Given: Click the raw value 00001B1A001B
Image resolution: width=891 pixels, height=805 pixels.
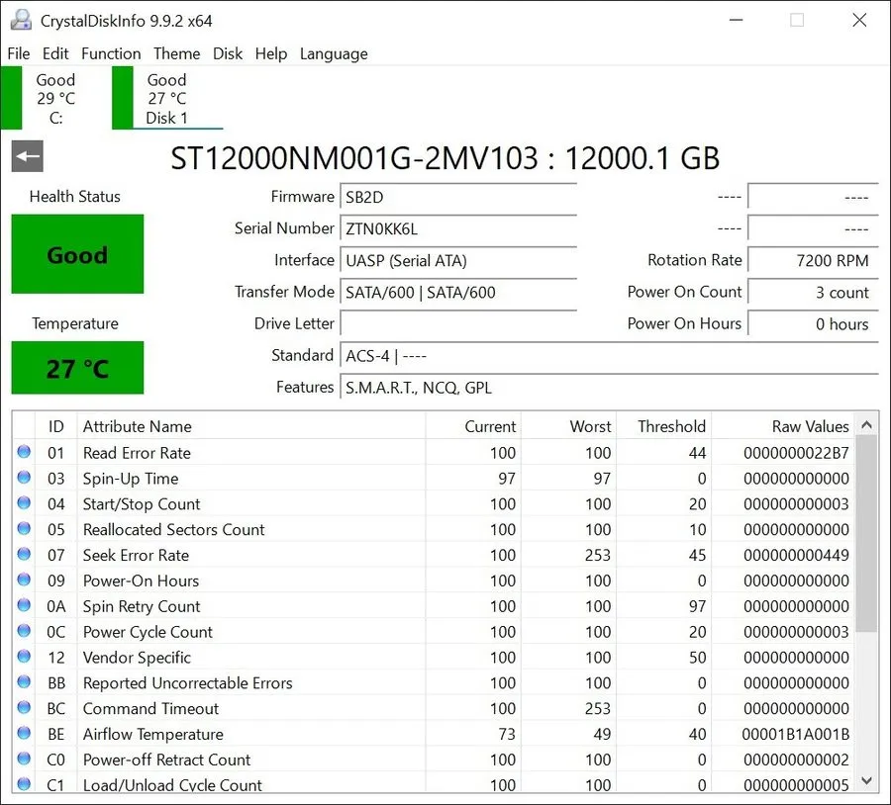Looking at the screenshot, I should pyautogui.click(x=796, y=734).
